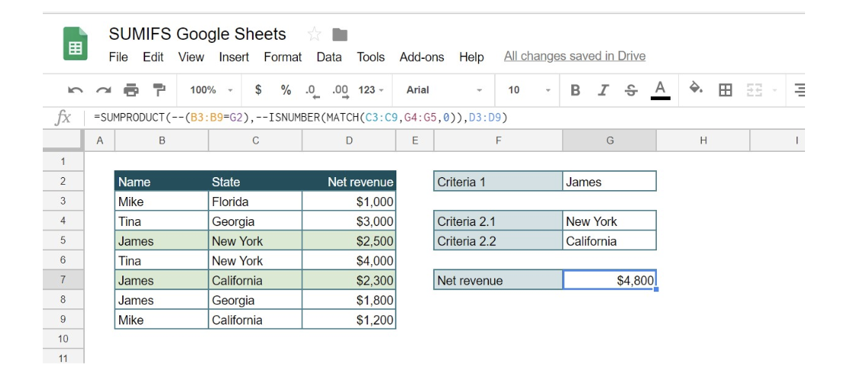Open the font size 10 dropdown
The width and height of the screenshot is (860, 368).
click(x=529, y=90)
